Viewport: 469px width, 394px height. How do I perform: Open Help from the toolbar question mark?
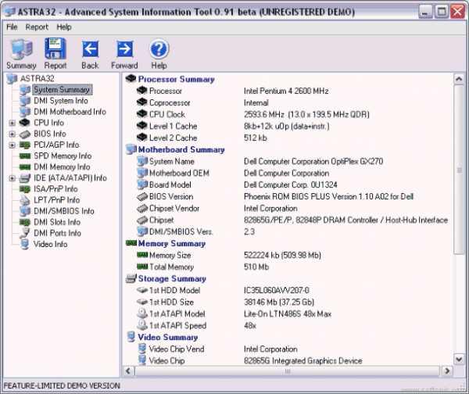tap(159, 54)
